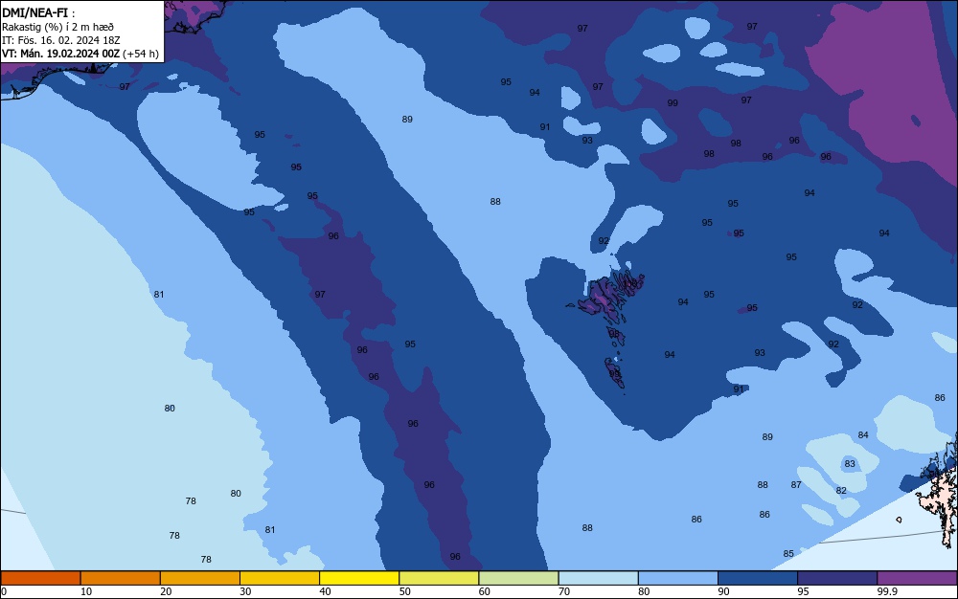Click the pale blue 70–80 legend swatch
Image resolution: width=958 pixels, height=599 pixels.
[x=598, y=578]
